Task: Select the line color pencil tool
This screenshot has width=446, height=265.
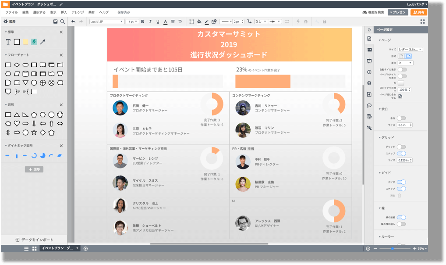Action: [206, 21]
